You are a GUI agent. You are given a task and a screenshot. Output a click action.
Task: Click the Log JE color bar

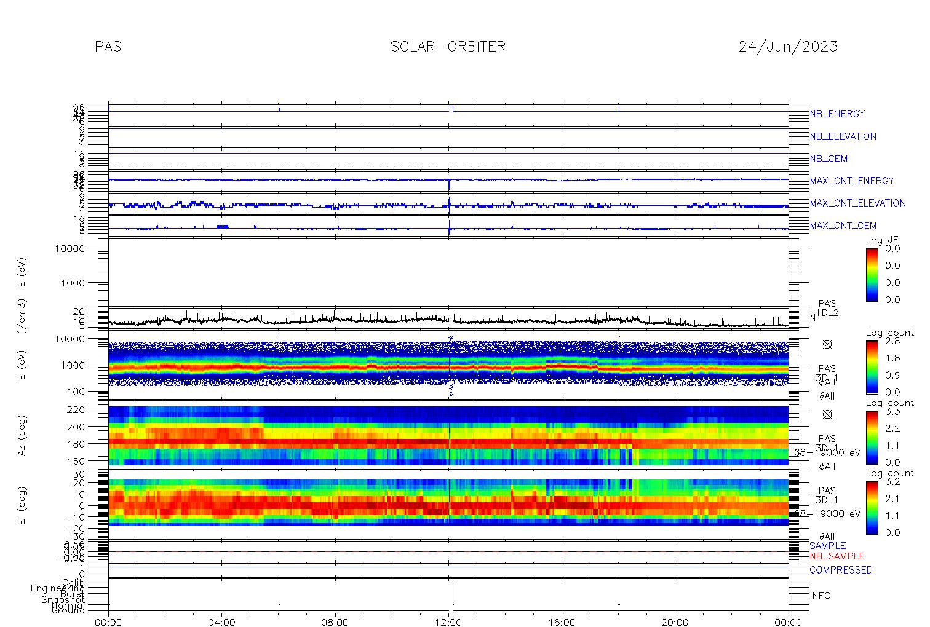pos(872,274)
